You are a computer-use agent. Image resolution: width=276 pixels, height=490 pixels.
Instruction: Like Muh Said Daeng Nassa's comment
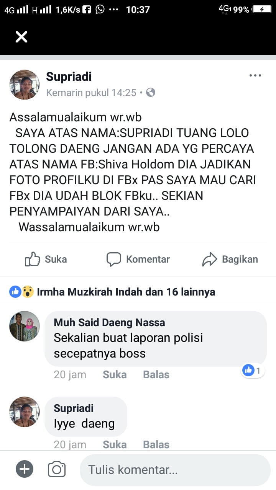pos(115,374)
